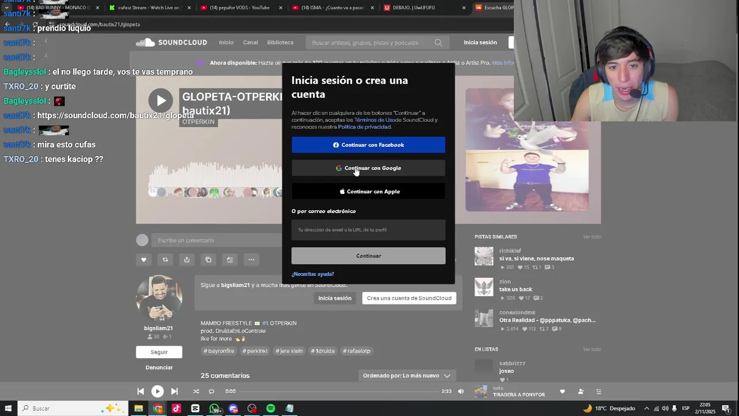Play the GLOPETA-OTPERKIN track with big play button

pos(161,101)
